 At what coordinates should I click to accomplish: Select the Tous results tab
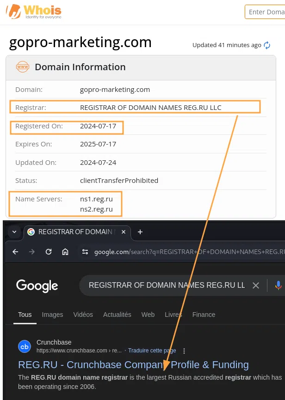pyautogui.click(x=25, y=315)
